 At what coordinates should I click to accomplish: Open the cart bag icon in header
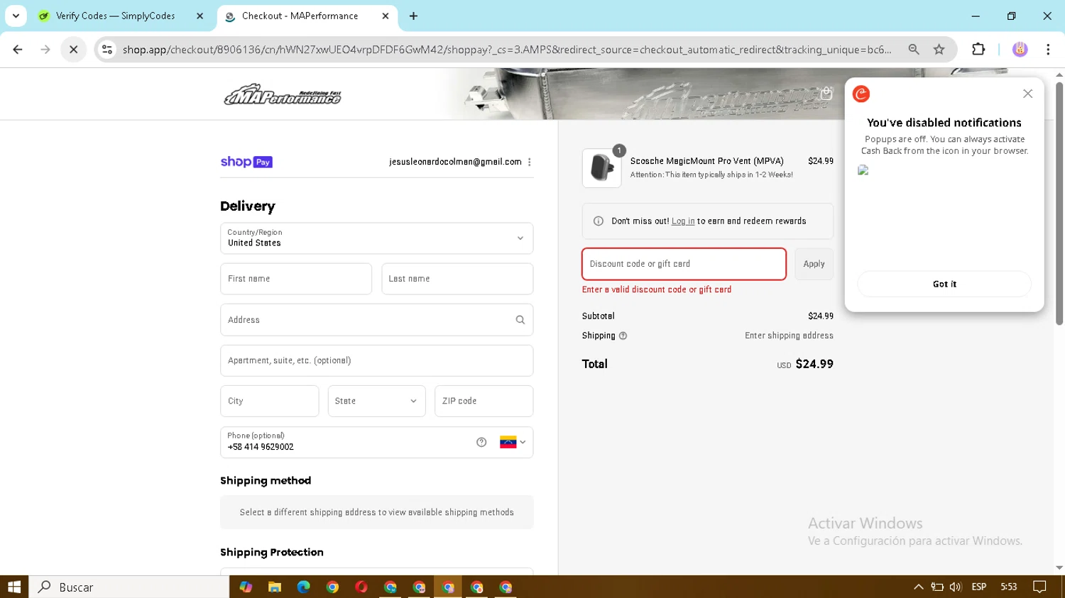point(826,94)
